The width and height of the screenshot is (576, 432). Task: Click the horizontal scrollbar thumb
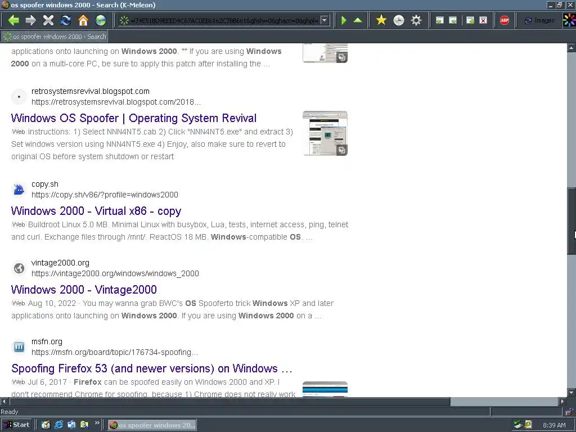[x=229, y=401]
